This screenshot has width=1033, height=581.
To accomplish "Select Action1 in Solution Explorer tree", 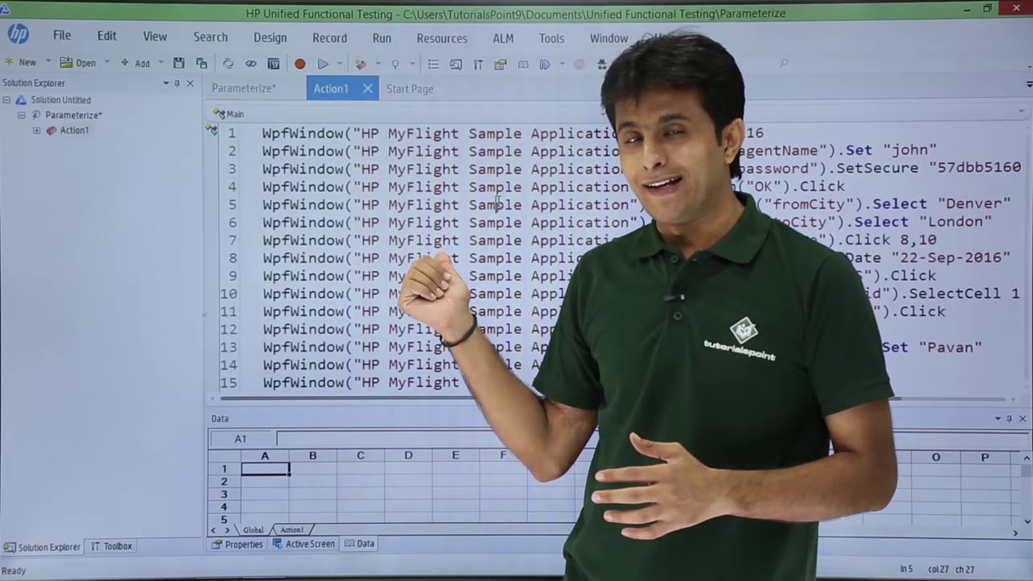I will pyautogui.click(x=74, y=131).
